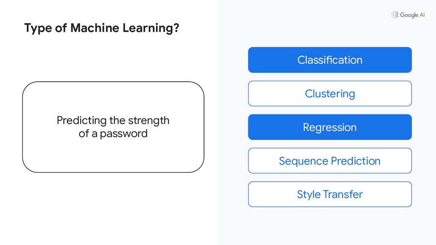Click the rounded password-strength question card
Screen dimensions: 436x245
(113, 127)
